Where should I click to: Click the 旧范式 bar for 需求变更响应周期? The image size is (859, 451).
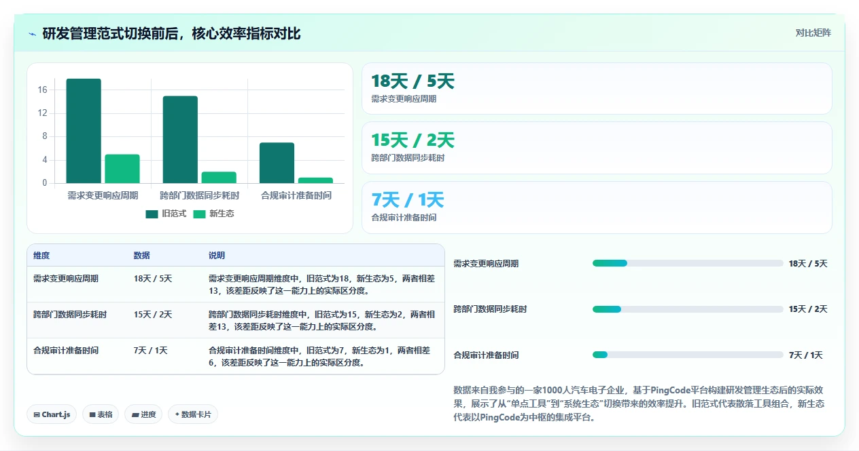click(84, 131)
